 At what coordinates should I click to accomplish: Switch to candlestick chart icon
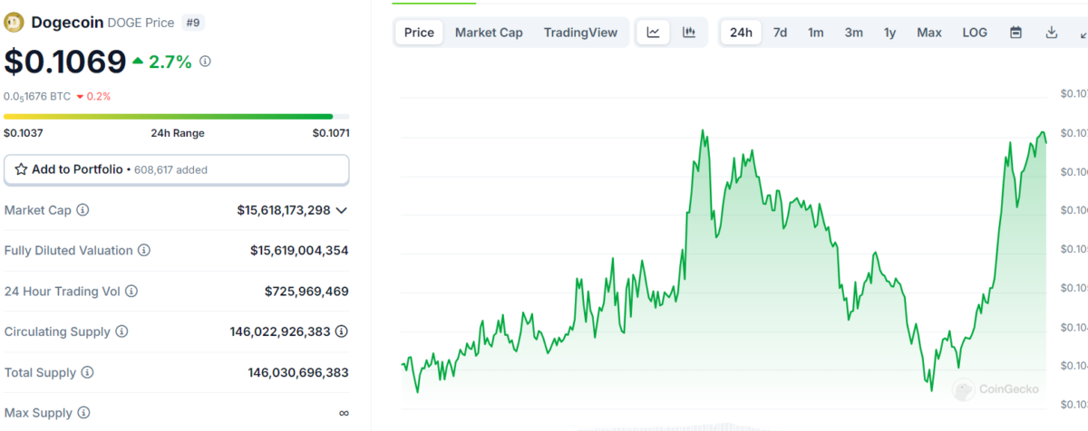point(689,33)
